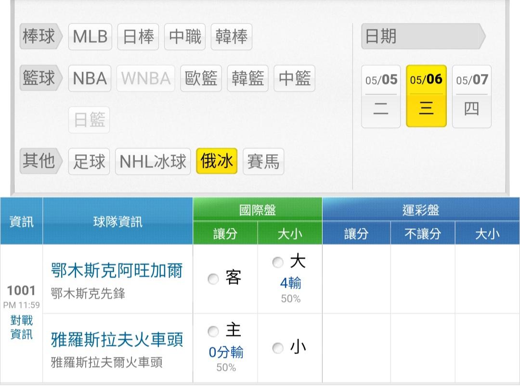
Task: Select the 韓籃 basketball league
Action: click(x=248, y=78)
